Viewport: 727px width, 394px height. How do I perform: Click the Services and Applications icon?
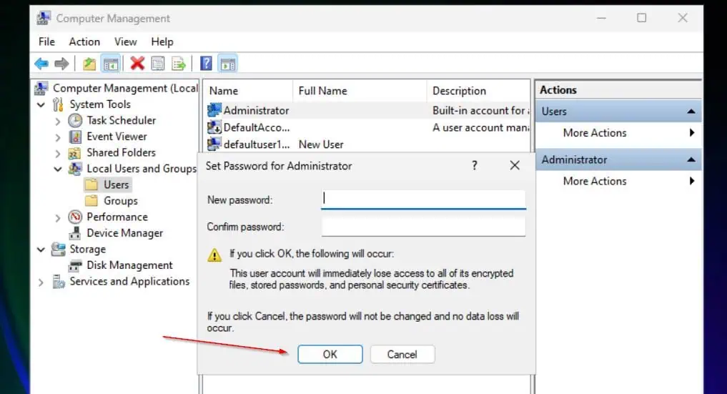pos(59,281)
